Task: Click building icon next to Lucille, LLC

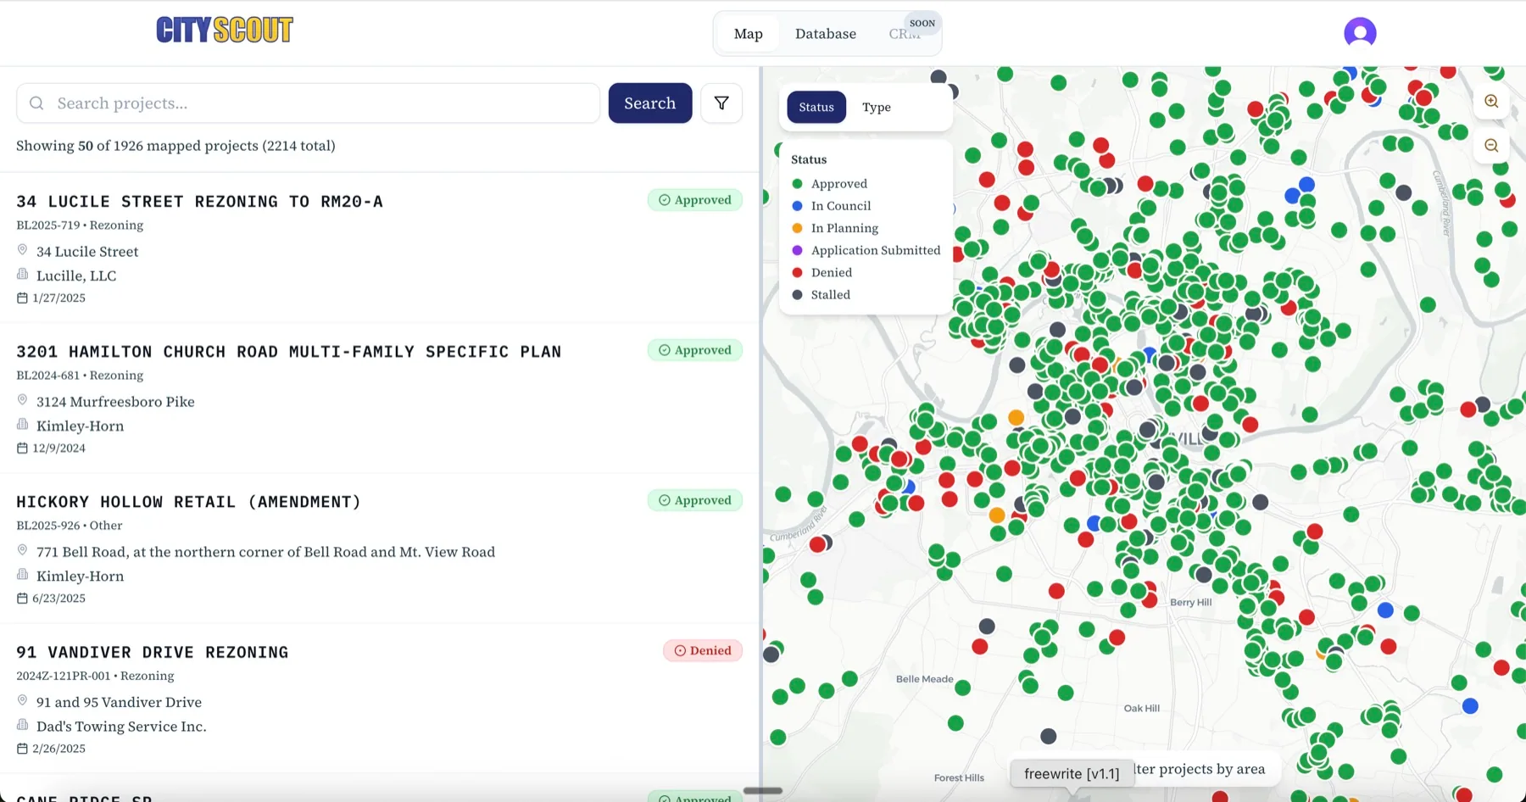Action: point(23,274)
